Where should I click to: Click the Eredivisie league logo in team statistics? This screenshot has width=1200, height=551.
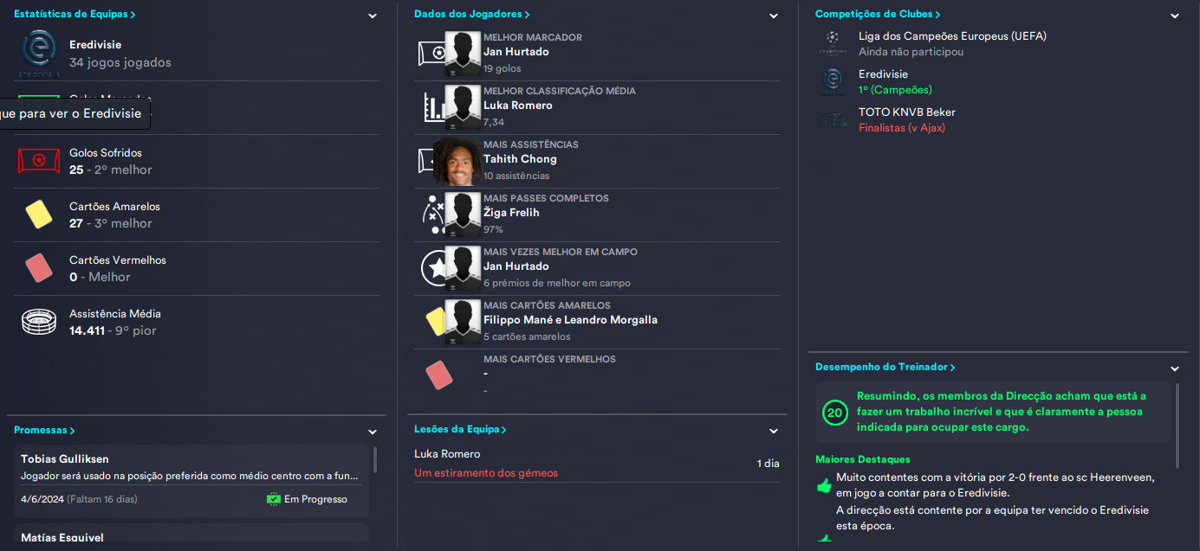[x=38, y=53]
